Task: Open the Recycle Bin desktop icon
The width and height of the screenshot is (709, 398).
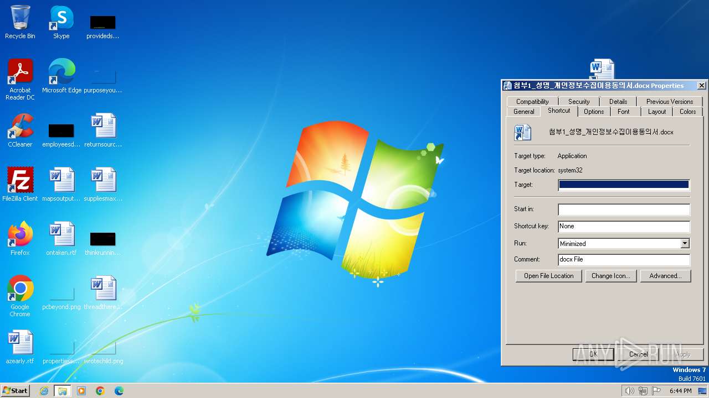Action: coord(20,22)
